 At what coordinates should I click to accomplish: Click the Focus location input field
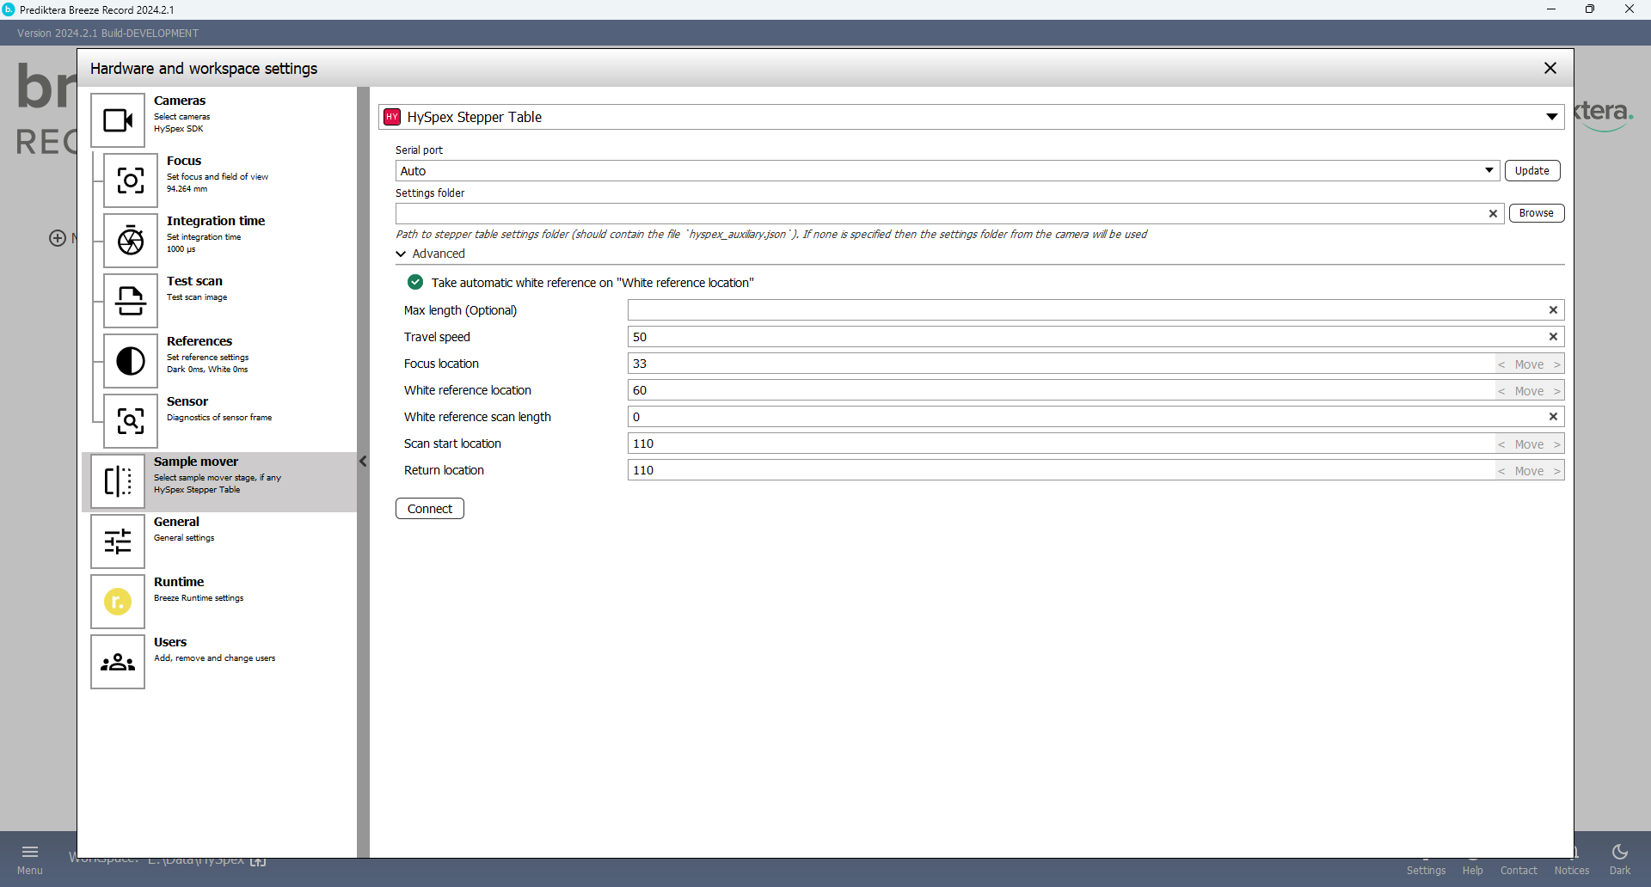tap(1058, 364)
